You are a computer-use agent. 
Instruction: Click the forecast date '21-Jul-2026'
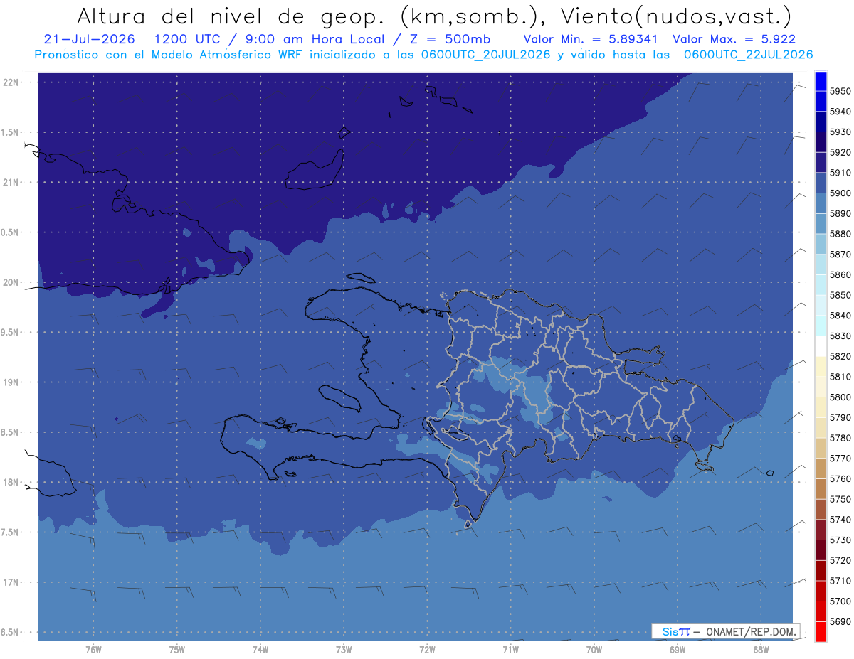coord(90,39)
